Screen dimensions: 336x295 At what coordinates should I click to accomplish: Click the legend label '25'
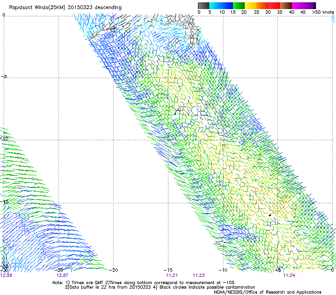[x=257, y=12]
